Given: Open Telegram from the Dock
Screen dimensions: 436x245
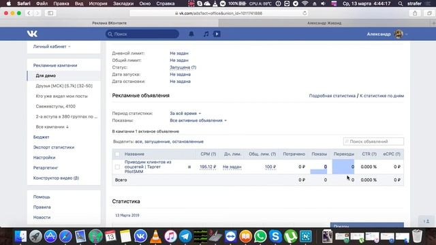Looking at the screenshot, I should coord(185,236).
